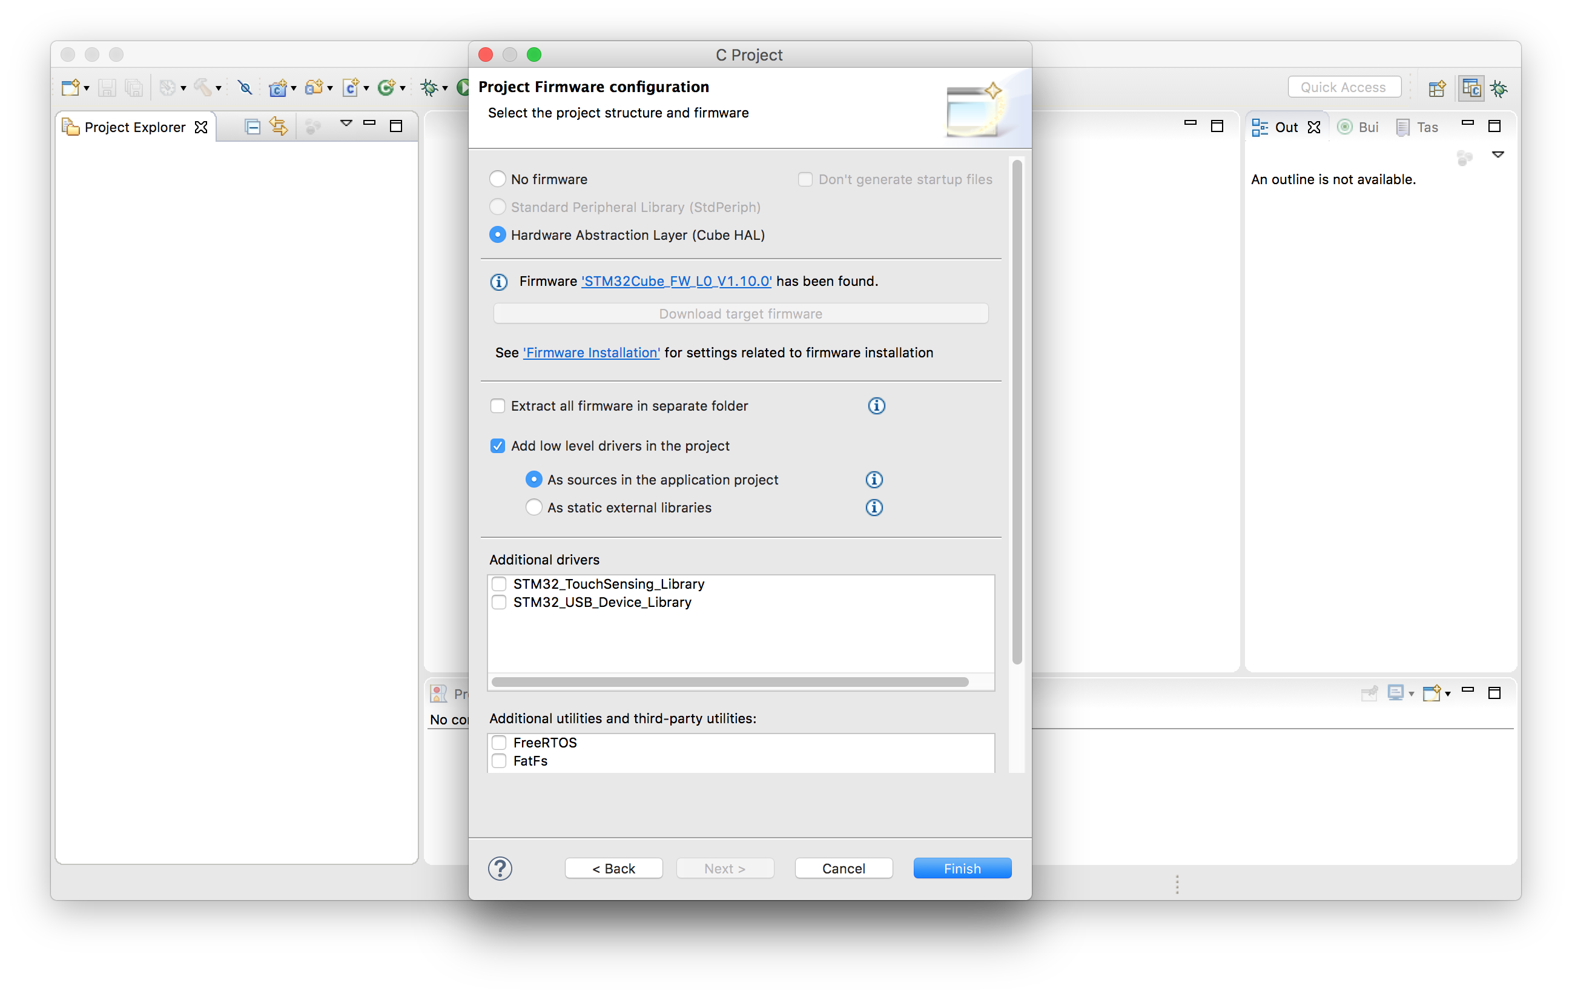The image size is (1572, 997).
Task: Switch to the Tas tab in right panel
Action: click(1417, 127)
